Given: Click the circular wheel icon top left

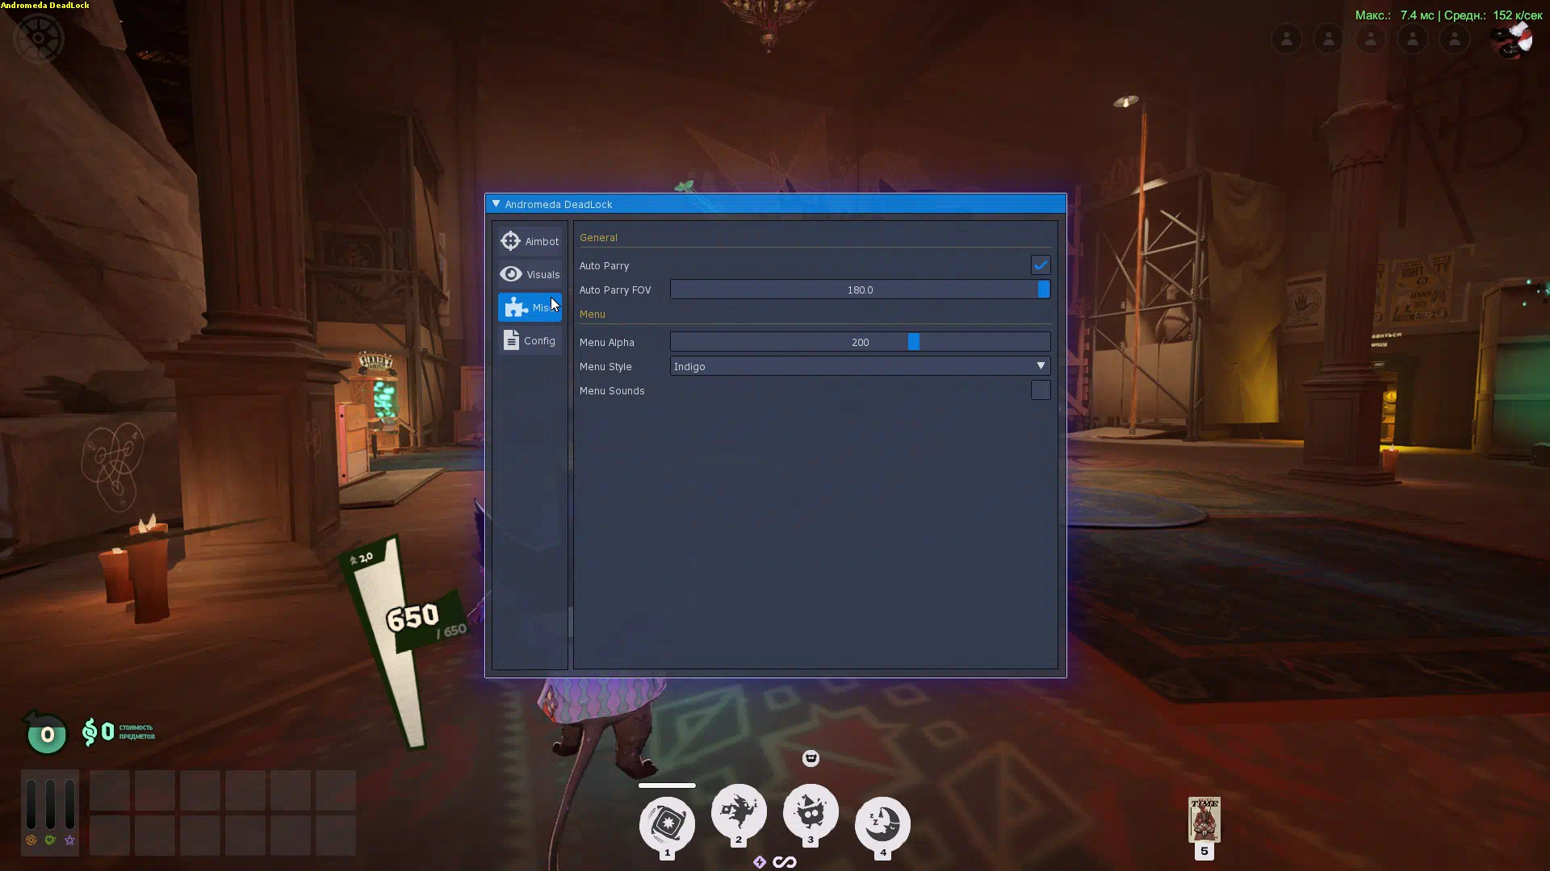Looking at the screenshot, I should tap(38, 38).
